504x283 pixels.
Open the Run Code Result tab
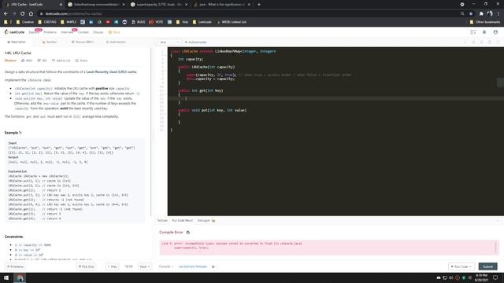tap(182, 221)
